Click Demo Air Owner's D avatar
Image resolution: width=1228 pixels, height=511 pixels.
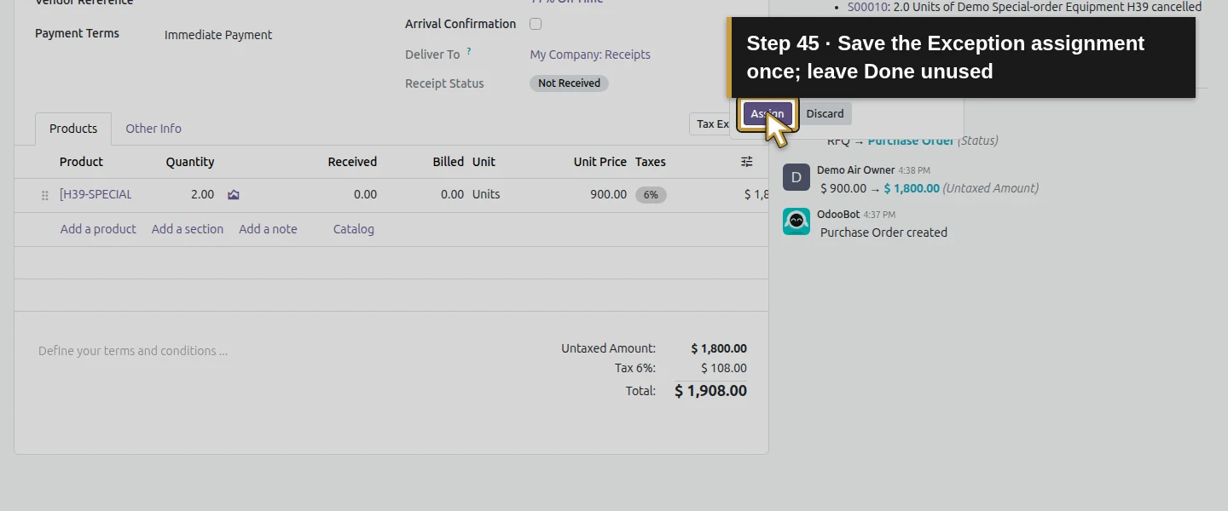click(796, 177)
